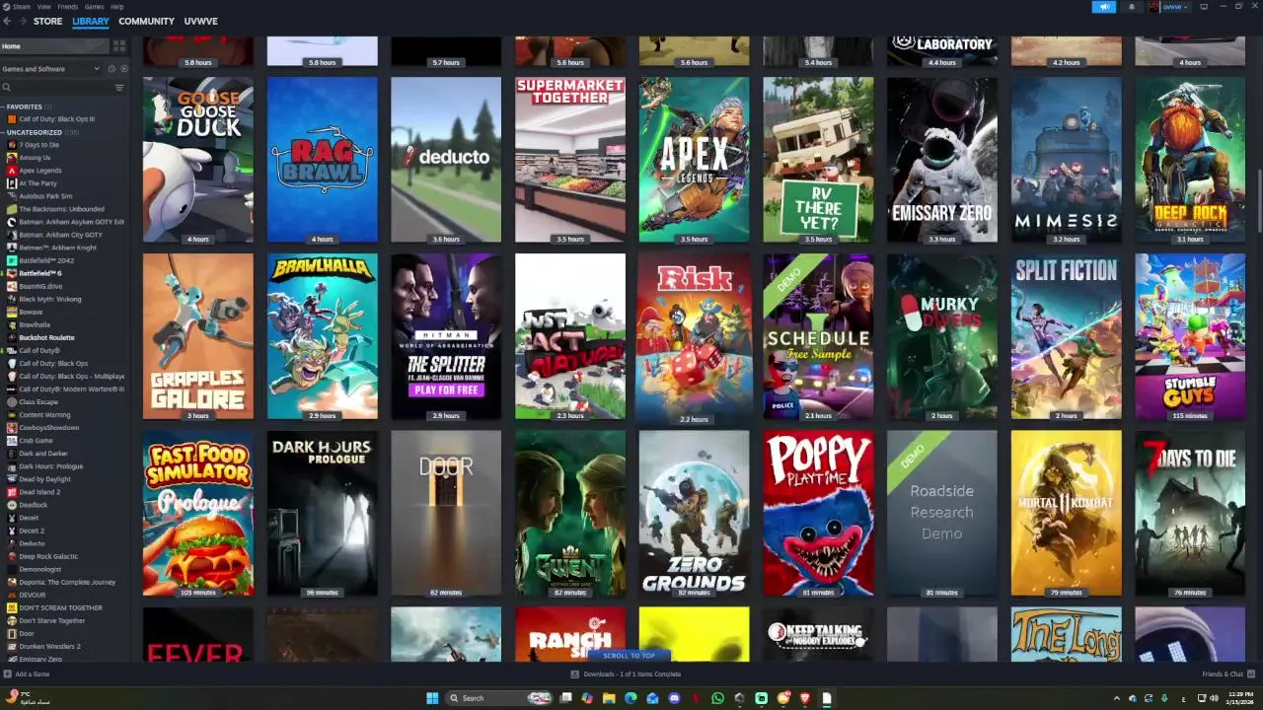Viewport: 1263px width, 710px height.
Task: Open the advanced filter options icon
Action: click(119, 88)
